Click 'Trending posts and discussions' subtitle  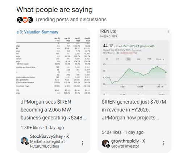pos(71,19)
